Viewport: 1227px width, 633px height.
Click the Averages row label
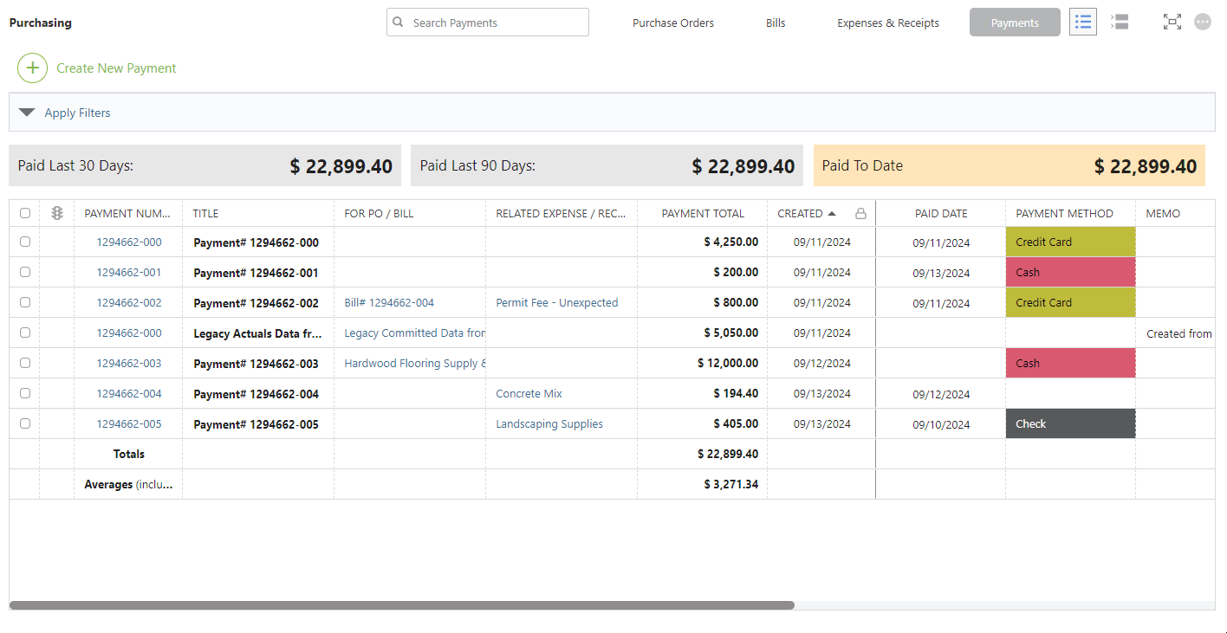click(x=128, y=485)
